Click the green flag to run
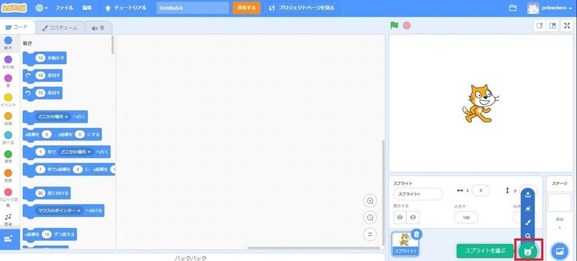This screenshot has width=577, height=261. (395, 26)
